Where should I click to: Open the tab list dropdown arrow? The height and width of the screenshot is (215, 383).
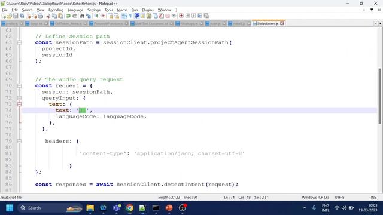372,10
